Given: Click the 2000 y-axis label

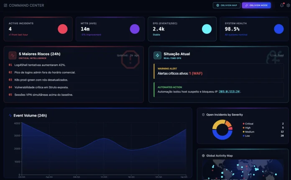Looking at the screenshot, I should click(17, 149).
